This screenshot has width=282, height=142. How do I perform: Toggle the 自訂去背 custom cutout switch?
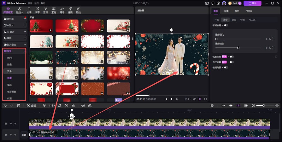point(232,62)
